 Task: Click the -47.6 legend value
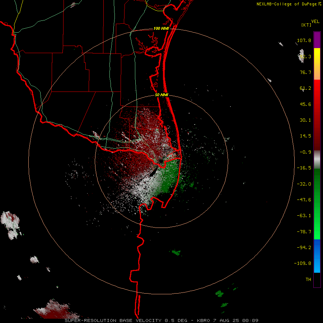(x=304, y=200)
